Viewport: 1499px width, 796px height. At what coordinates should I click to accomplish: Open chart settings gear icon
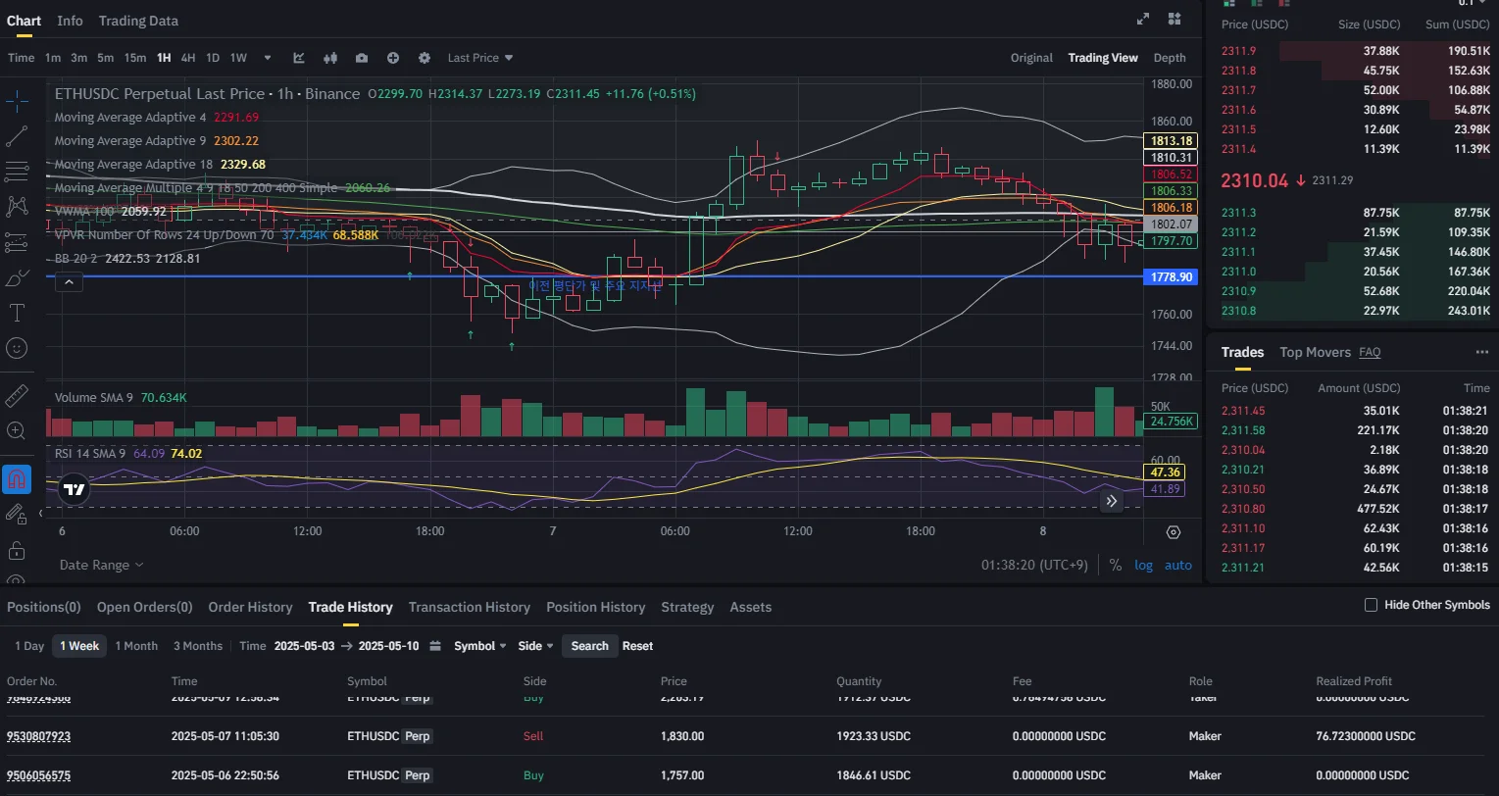pyautogui.click(x=425, y=58)
